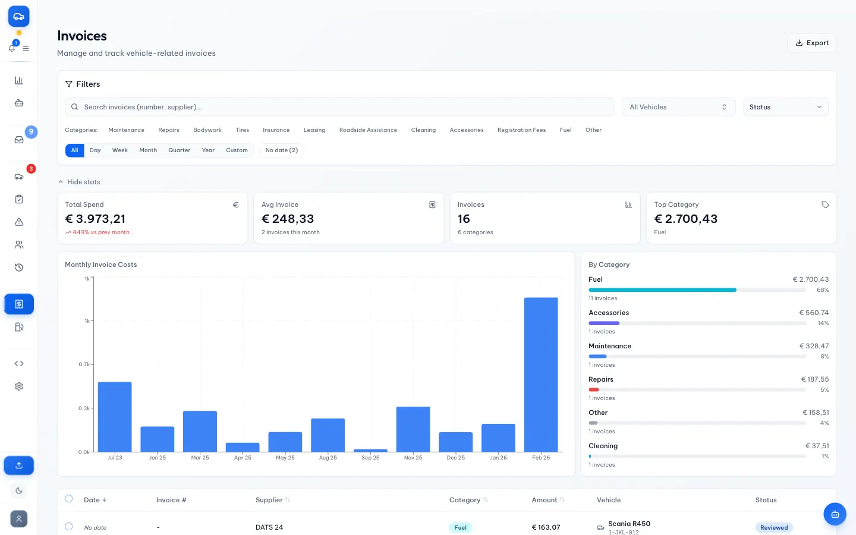Select the Quarter period tab
This screenshot has height=535, width=856.
[179, 150]
